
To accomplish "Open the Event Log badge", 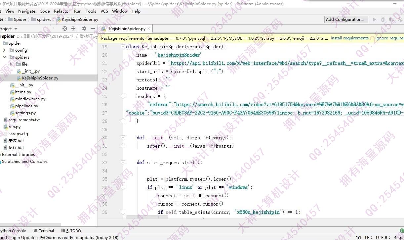I will 402,231.
